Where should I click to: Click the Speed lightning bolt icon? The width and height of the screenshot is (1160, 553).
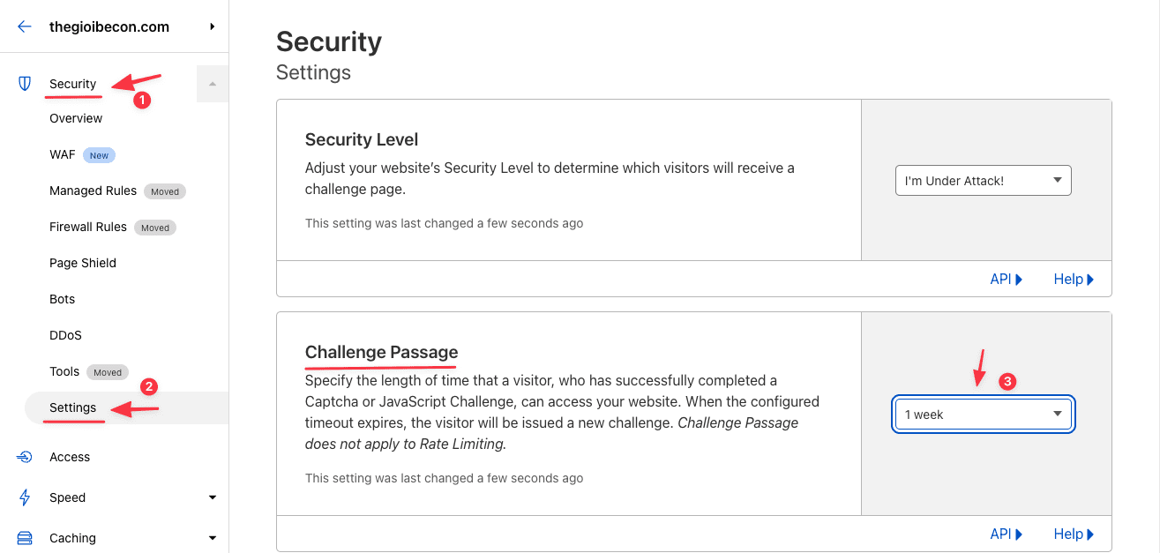pos(24,497)
